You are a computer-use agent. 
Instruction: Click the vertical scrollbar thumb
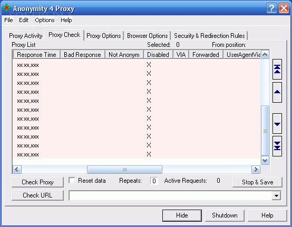click(265, 131)
